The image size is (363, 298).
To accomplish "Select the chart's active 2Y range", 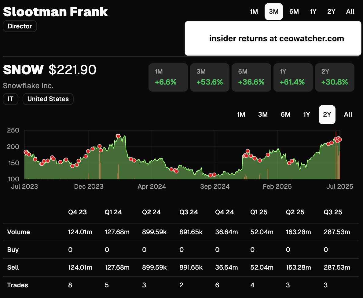I will 327,114.
